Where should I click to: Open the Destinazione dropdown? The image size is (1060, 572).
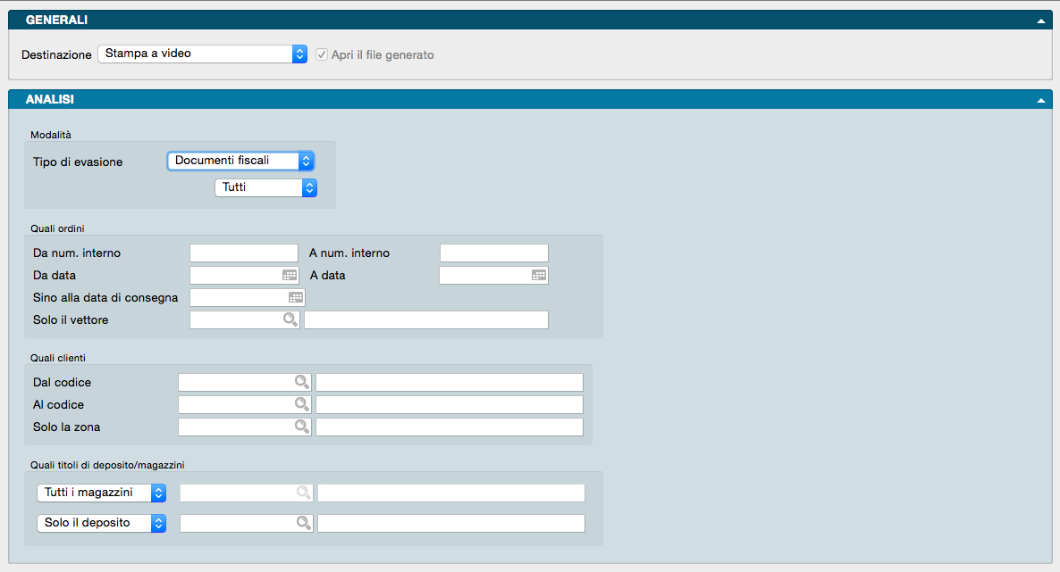[202, 54]
